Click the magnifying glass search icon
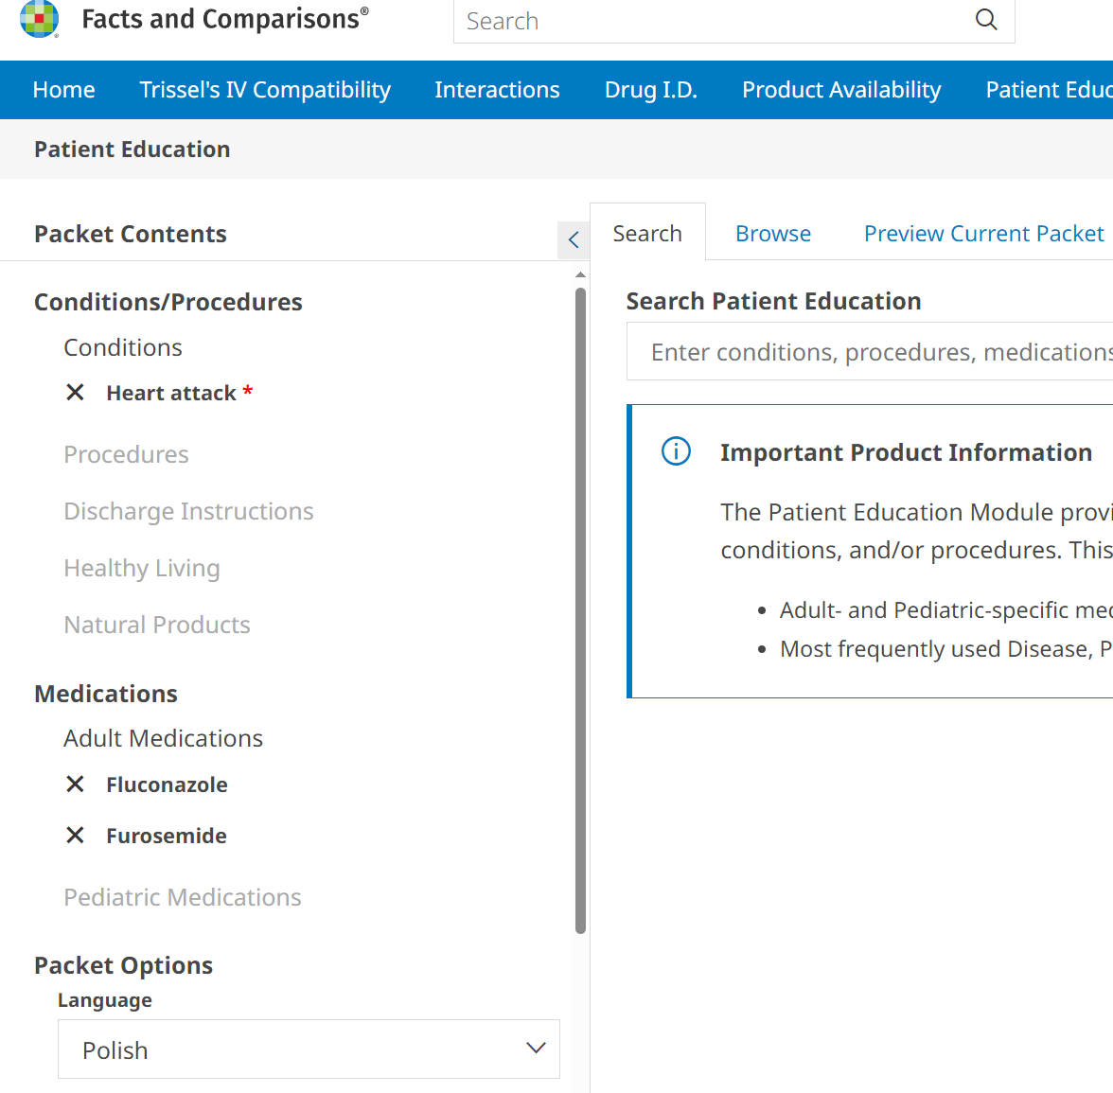Viewport: 1113px width, 1093px height. 986,20
